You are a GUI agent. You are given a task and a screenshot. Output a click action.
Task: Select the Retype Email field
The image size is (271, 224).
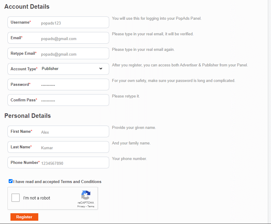(x=58, y=54)
